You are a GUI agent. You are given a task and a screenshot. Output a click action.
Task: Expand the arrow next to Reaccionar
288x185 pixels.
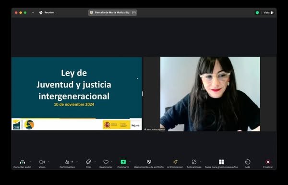[x=112, y=162]
